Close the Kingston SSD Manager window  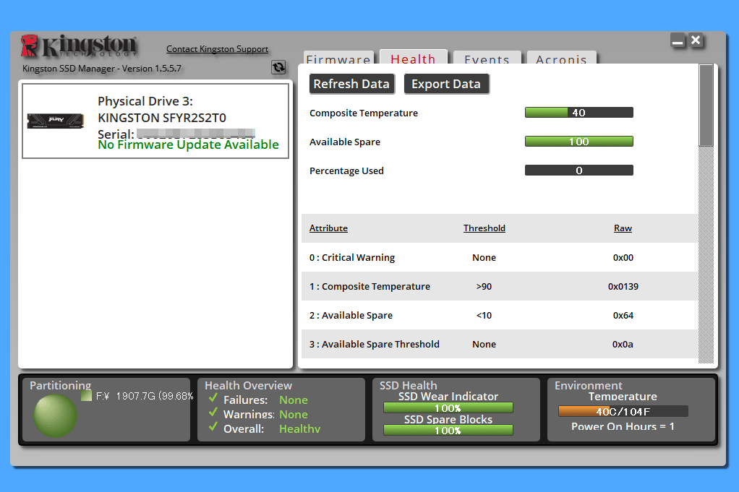pos(696,40)
